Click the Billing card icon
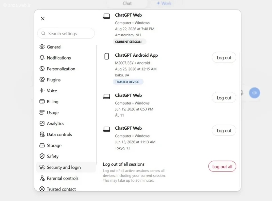 click(42, 102)
